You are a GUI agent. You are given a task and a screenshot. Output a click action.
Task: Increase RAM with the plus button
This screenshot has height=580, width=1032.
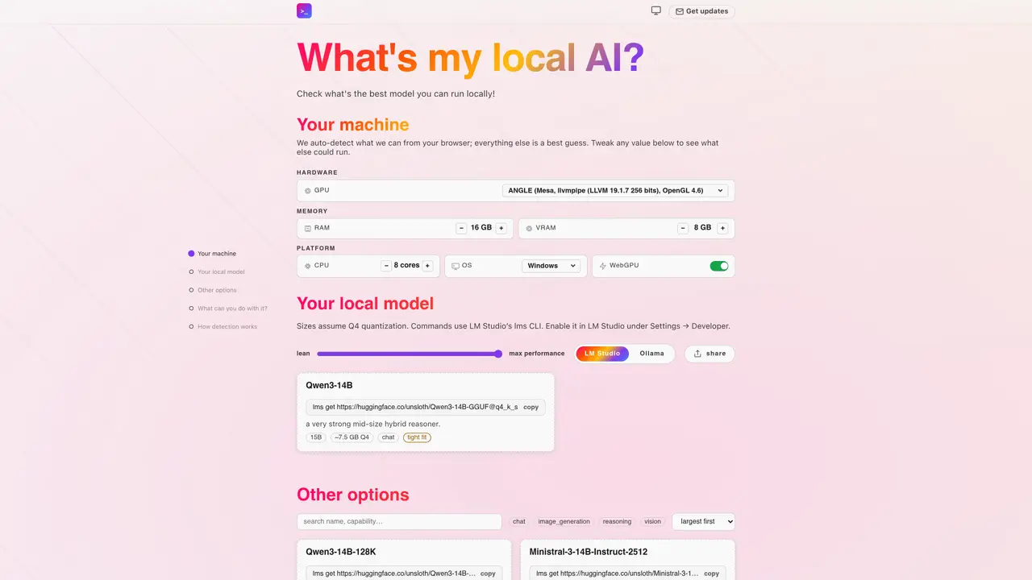click(x=501, y=228)
